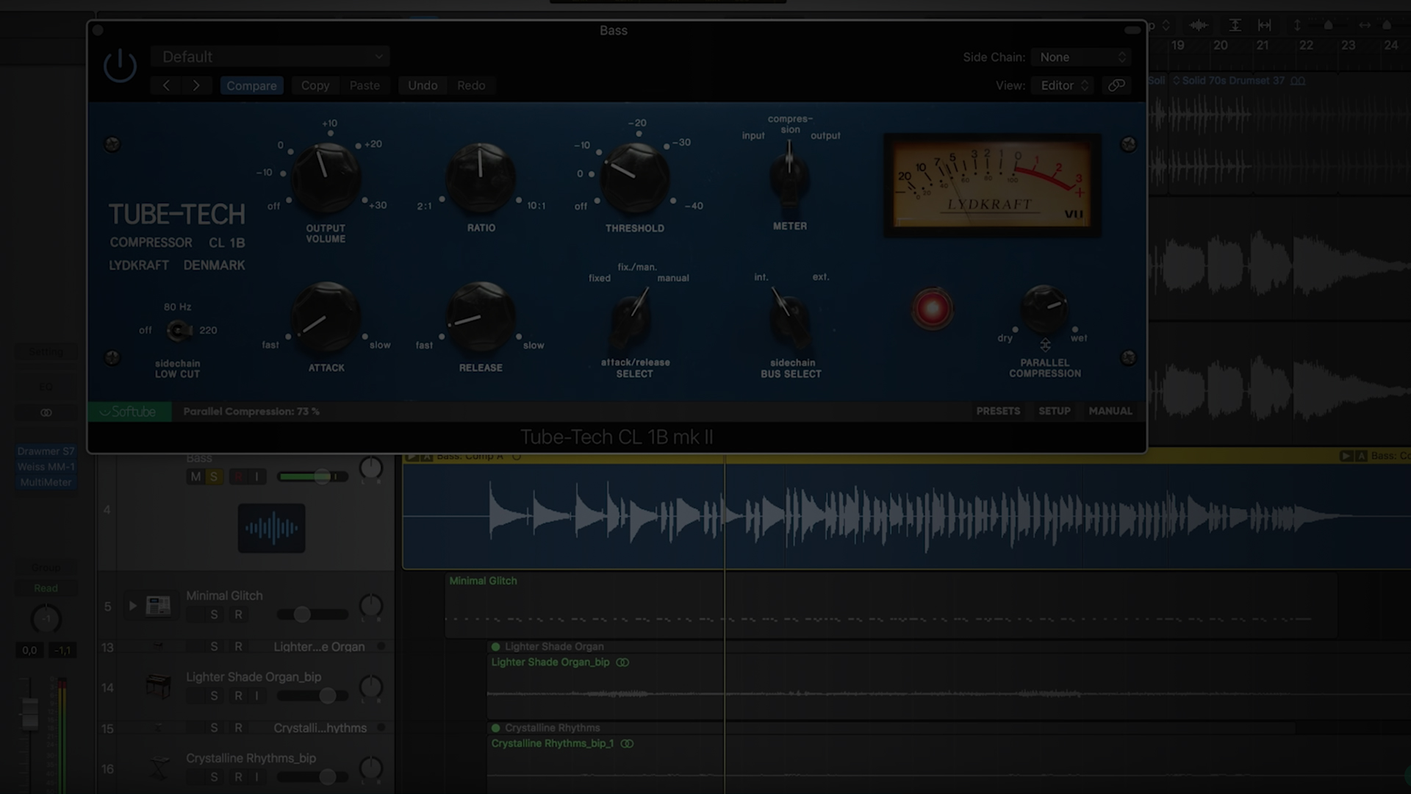The height and width of the screenshot is (794, 1411).
Task: Click the plugin link chain icon
Action: (1116, 85)
